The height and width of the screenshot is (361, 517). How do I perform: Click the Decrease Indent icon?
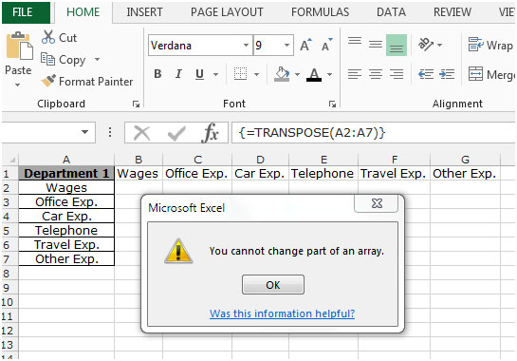coord(426,74)
